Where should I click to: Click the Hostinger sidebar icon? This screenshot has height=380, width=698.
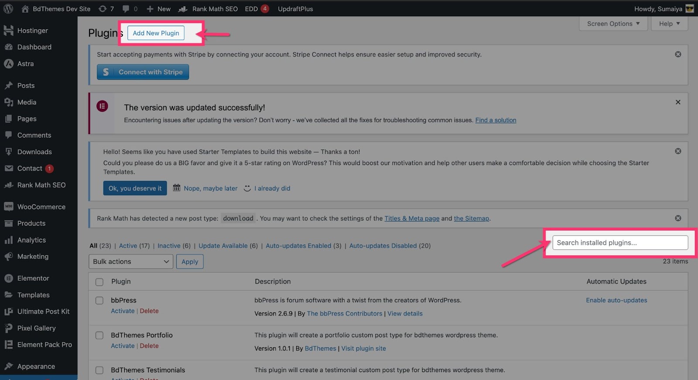8,31
